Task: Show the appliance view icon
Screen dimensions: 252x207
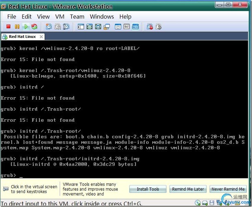Action: [127, 26]
